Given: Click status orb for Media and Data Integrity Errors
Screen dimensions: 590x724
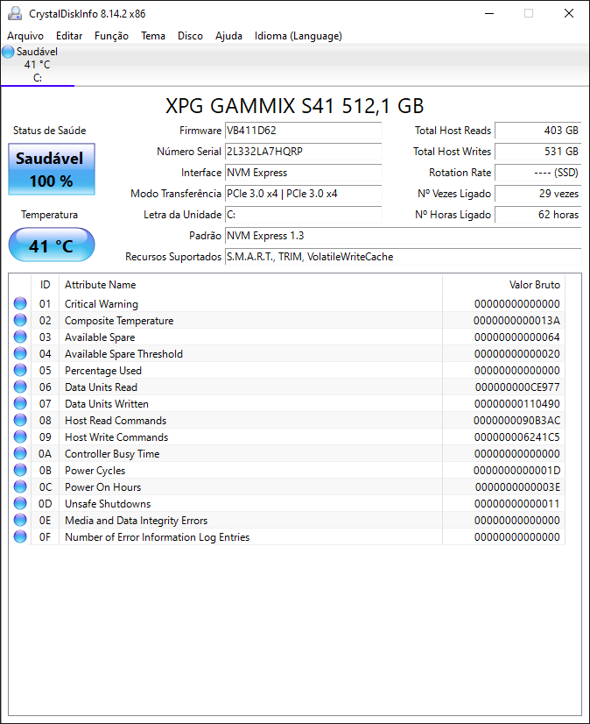Looking at the screenshot, I should (x=20, y=520).
